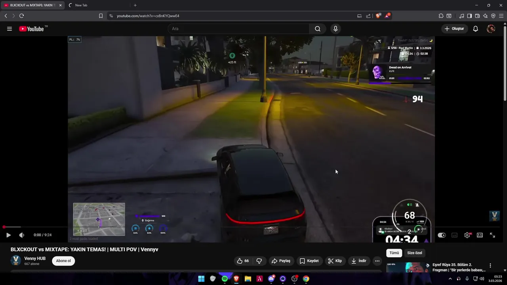The width and height of the screenshot is (507, 285).
Task: Open the player settings gear
Action: coord(467,235)
